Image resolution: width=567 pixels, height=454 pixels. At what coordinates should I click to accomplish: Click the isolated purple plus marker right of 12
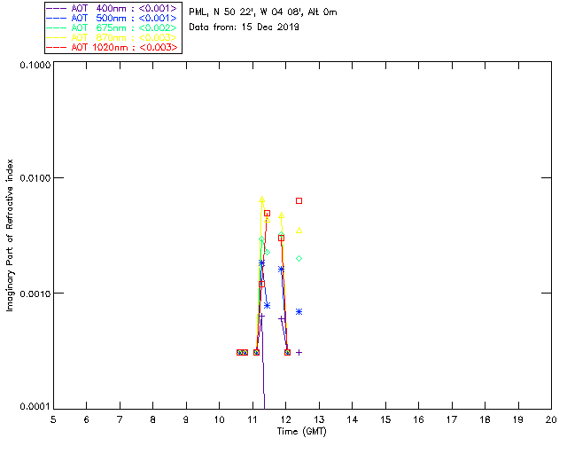(299, 352)
